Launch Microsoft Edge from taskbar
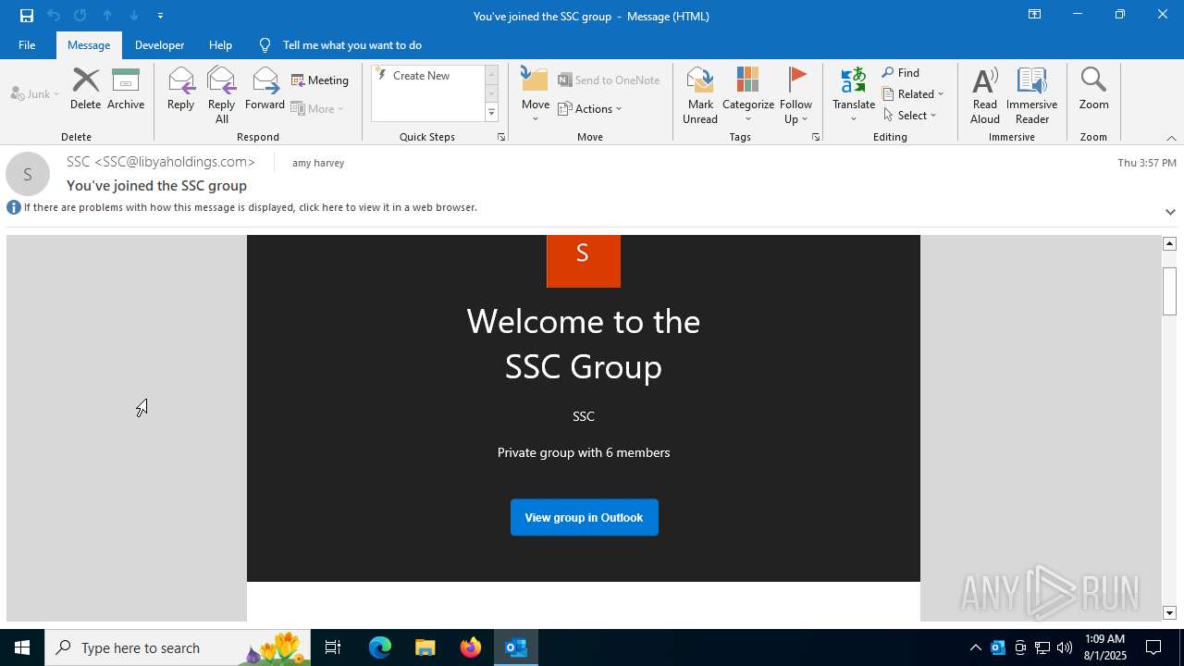Viewport: 1184px width, 666px height. (x=380, y=647)
